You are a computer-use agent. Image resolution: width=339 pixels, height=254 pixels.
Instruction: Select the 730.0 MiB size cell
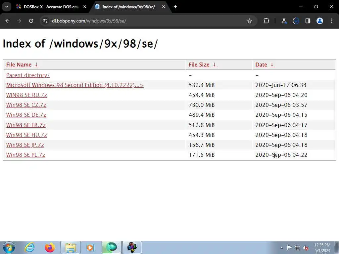pos(202,105)
